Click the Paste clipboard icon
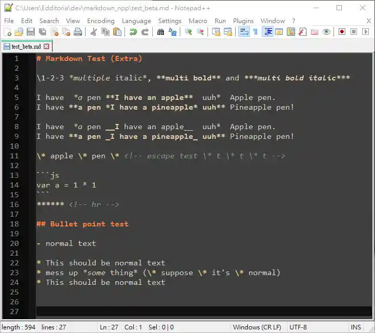 coord(117,32)
